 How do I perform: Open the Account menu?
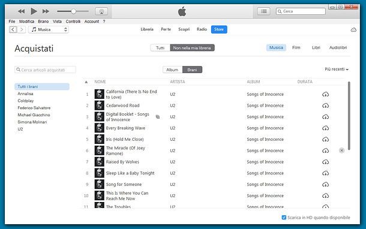click(x=92, y=22)
